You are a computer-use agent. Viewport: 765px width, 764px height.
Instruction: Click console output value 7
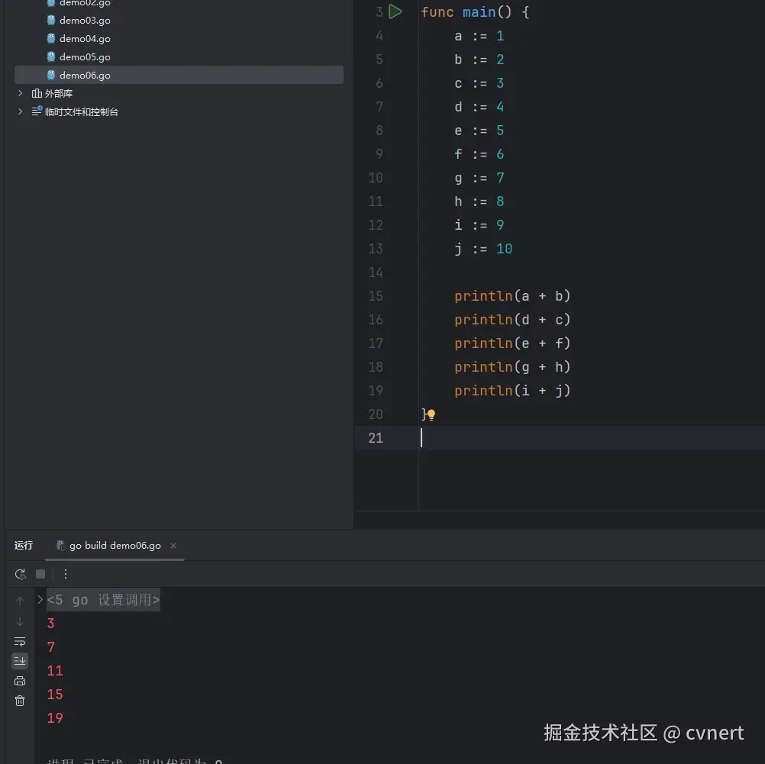50,647
